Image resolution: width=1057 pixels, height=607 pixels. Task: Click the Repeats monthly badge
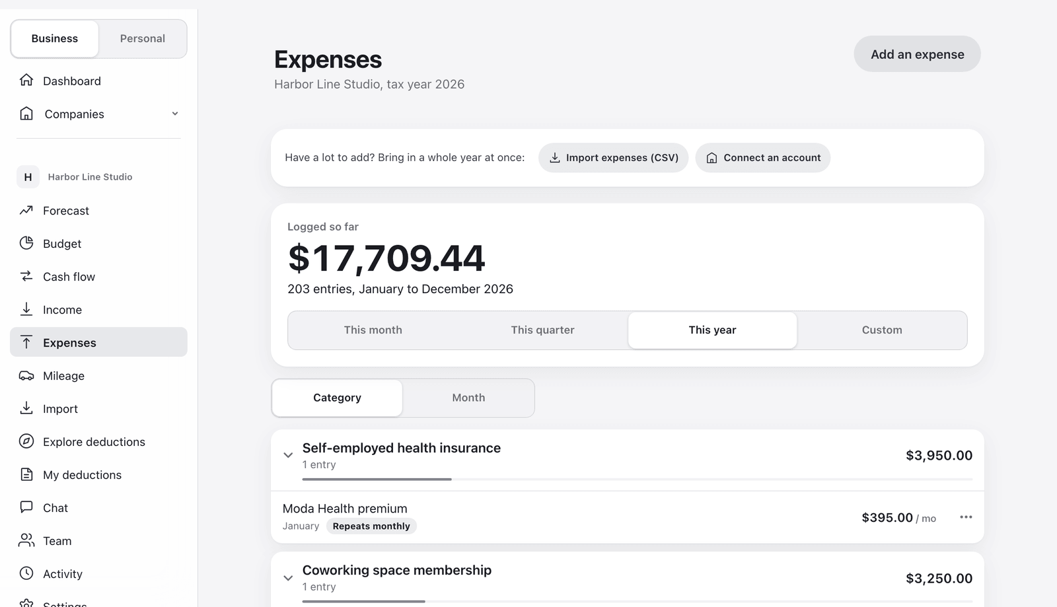point(371,526)
